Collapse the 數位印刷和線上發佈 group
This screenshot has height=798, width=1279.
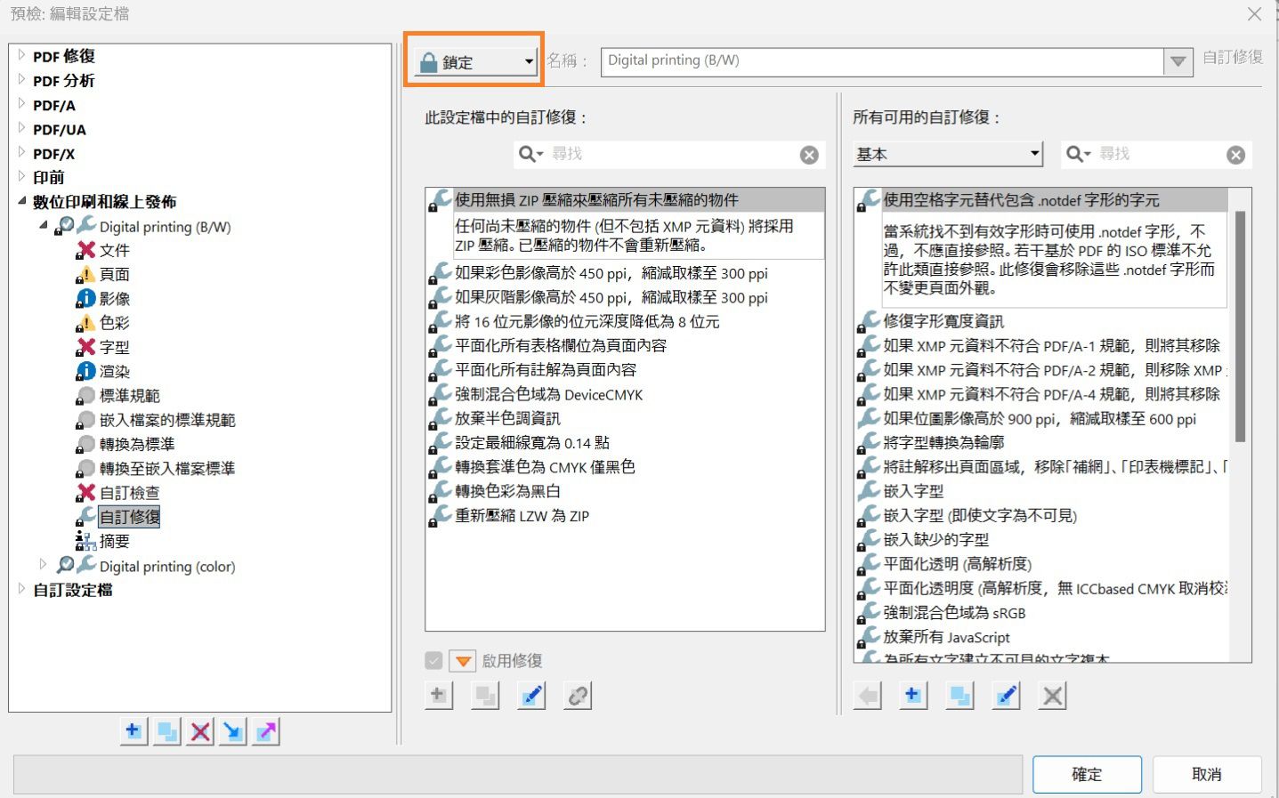click(21, 201)
